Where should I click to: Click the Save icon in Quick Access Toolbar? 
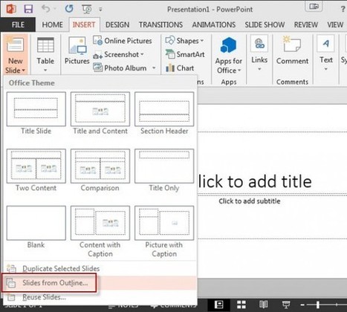click(x=28, y=9)
